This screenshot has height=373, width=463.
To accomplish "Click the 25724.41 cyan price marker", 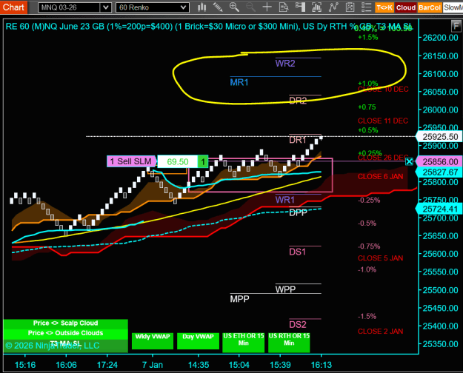I will tap(440, 209).
